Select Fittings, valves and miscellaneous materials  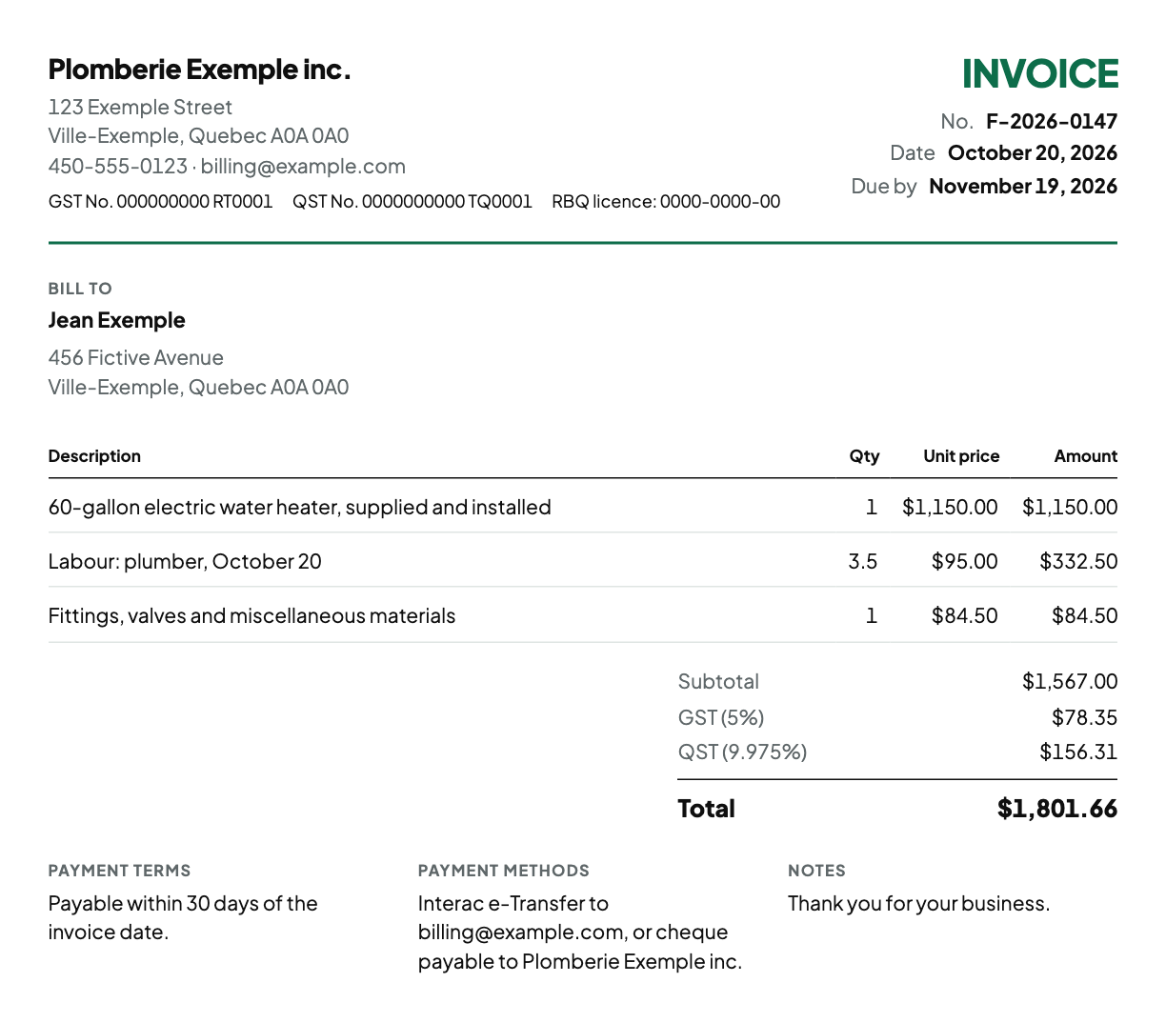(x=252, y=616)
